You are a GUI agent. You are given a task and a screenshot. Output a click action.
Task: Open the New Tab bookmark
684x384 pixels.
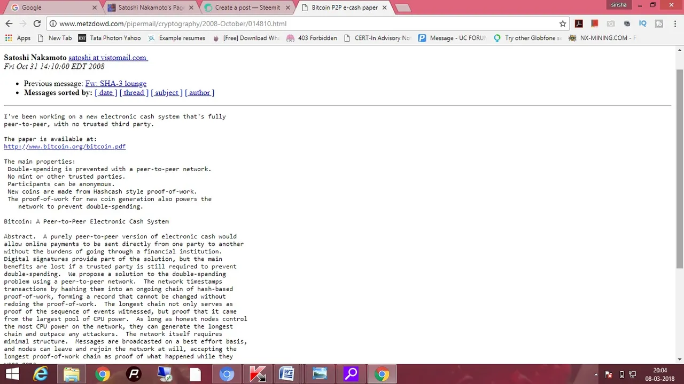pos(55,38)
